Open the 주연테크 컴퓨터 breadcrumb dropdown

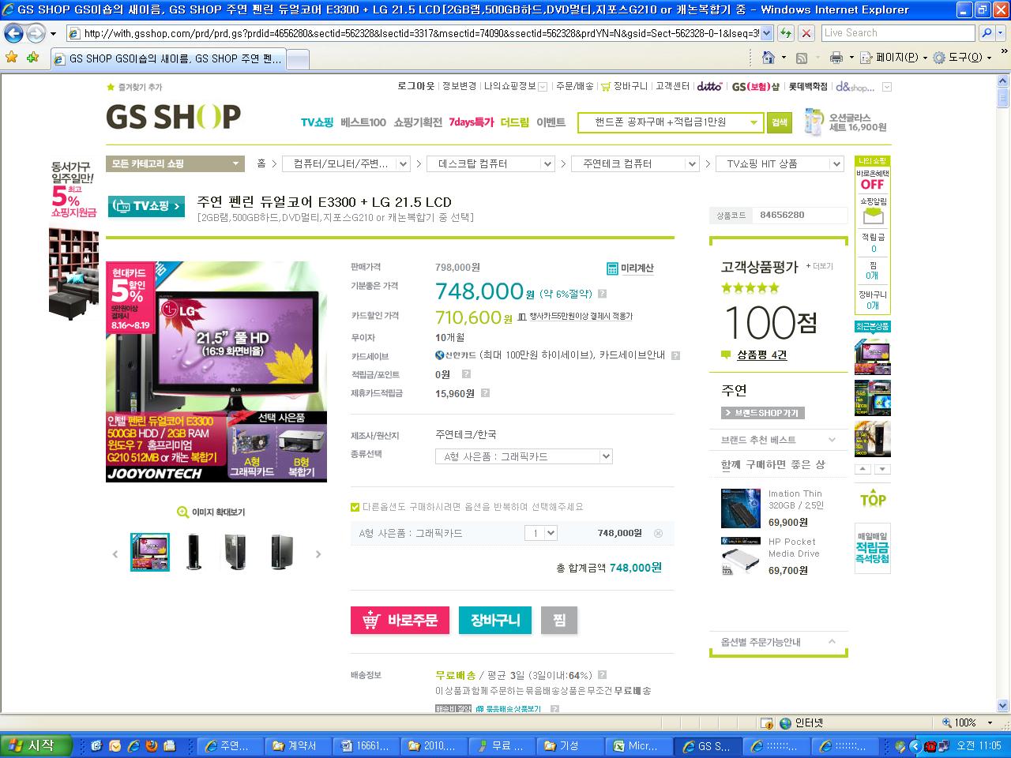(x=634, y=163)
